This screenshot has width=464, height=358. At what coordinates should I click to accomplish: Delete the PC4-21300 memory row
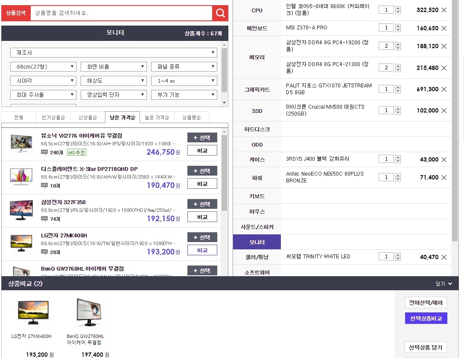(x=444, y=68)
